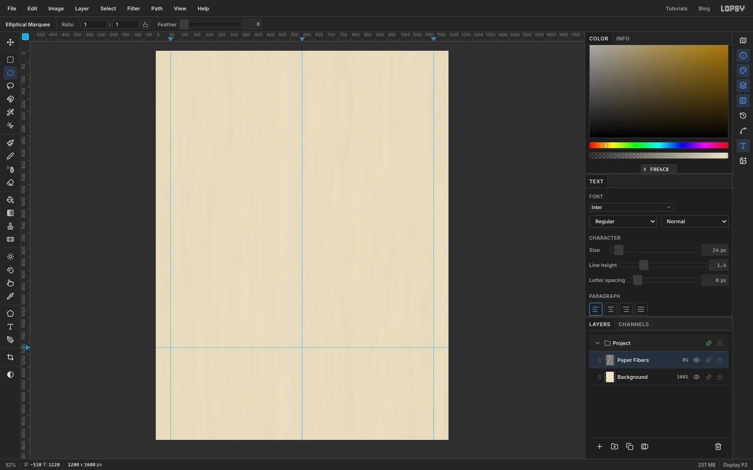Open the Paths panel icon
Image resolution: width=753 pixels, height=470 pixels.
pyautogui.click(x=743, y=131)
